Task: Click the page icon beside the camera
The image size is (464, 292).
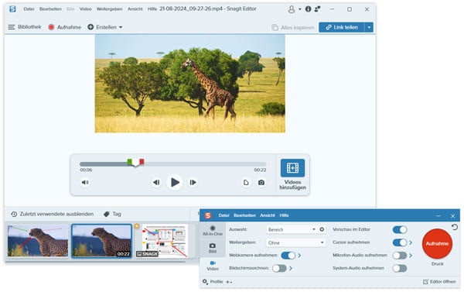Action: 246,182
